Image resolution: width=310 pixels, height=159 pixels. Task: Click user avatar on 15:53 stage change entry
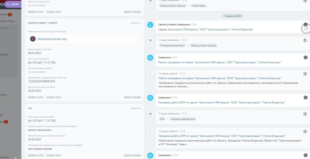(x=305, y=40)
